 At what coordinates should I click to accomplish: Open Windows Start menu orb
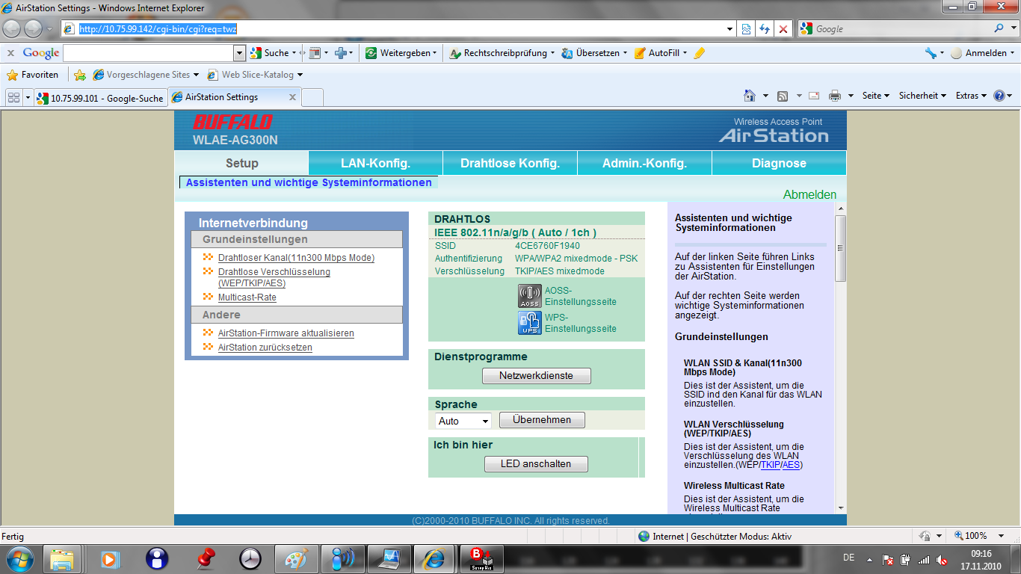click(x=19, y=559)
